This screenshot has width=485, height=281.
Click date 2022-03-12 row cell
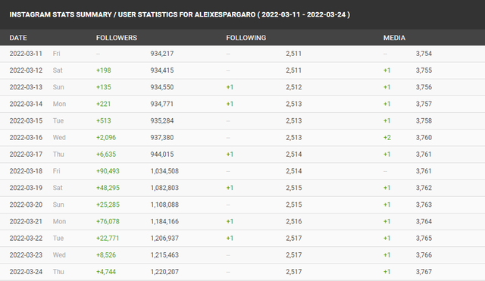26,70
